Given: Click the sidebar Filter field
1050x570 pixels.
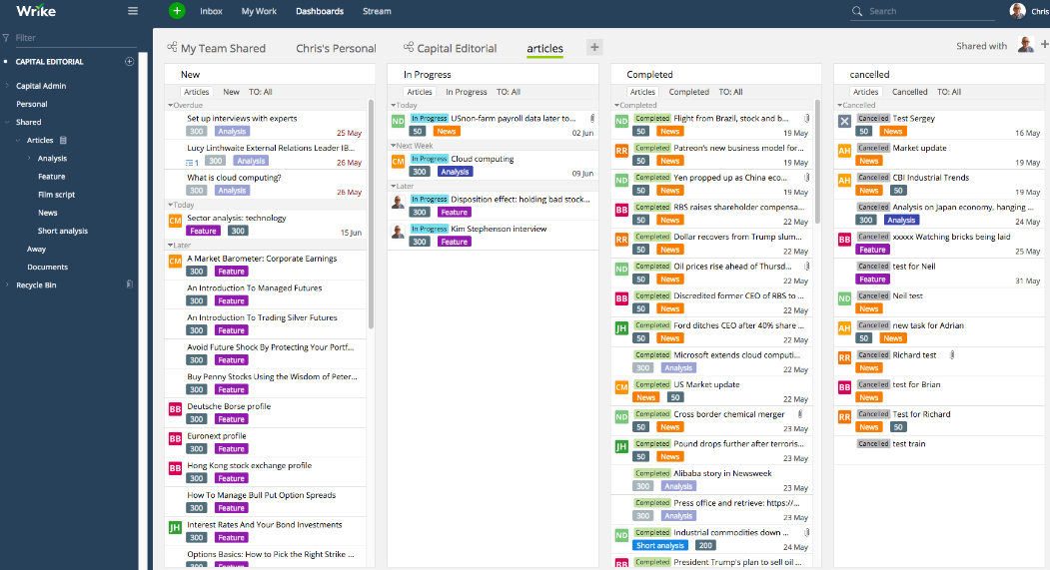Looking at the screenshot, I should click(x=74, y=38).
